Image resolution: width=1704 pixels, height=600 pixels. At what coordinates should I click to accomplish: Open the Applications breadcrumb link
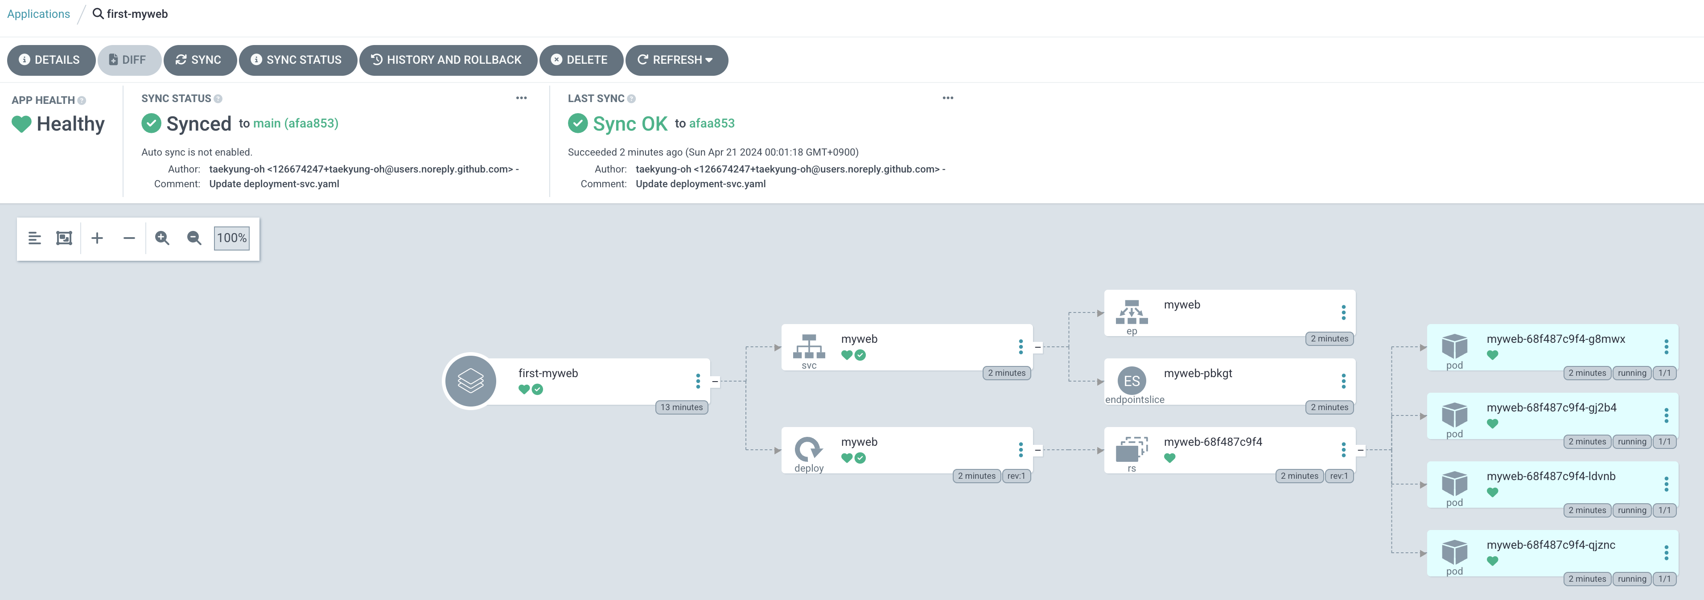pyautogui.click(x=38, y=14)
